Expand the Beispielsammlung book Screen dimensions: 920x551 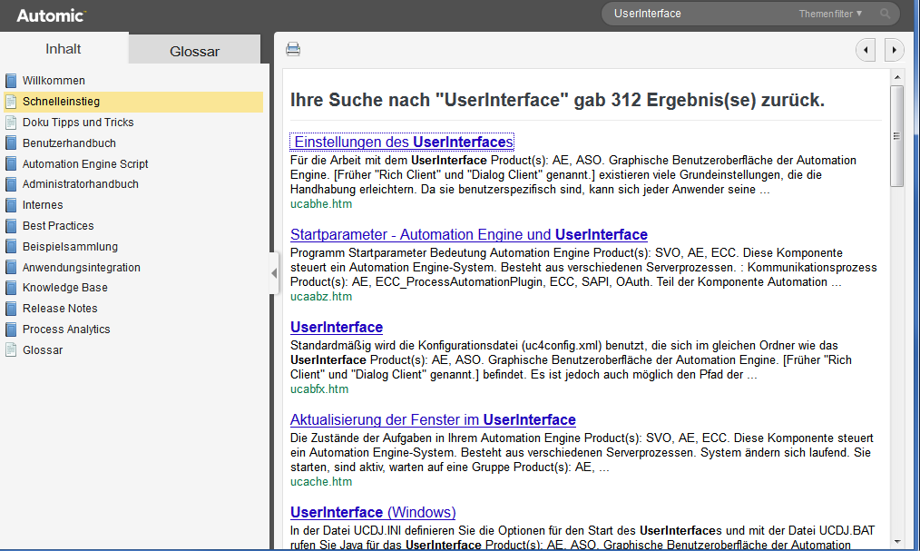[70, 247]
